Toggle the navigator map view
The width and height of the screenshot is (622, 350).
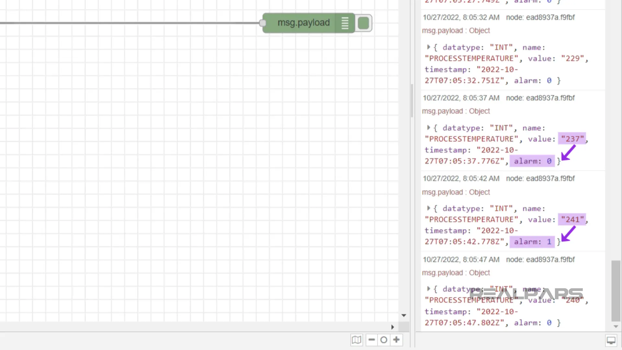(x=356, y=340)
